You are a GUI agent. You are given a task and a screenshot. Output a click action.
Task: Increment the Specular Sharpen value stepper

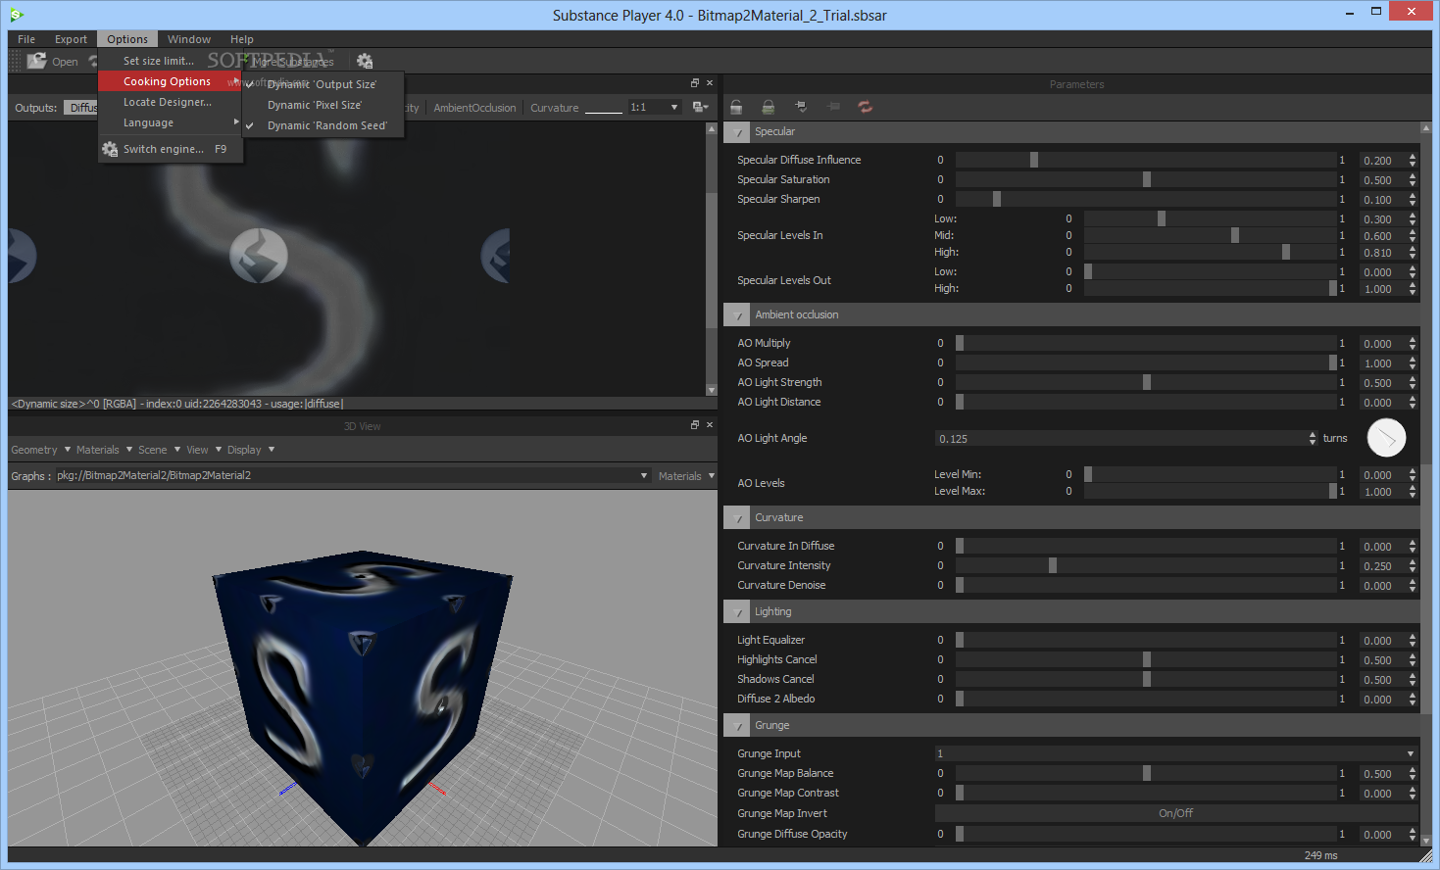pyautogui.click(x=1413, y=196)
